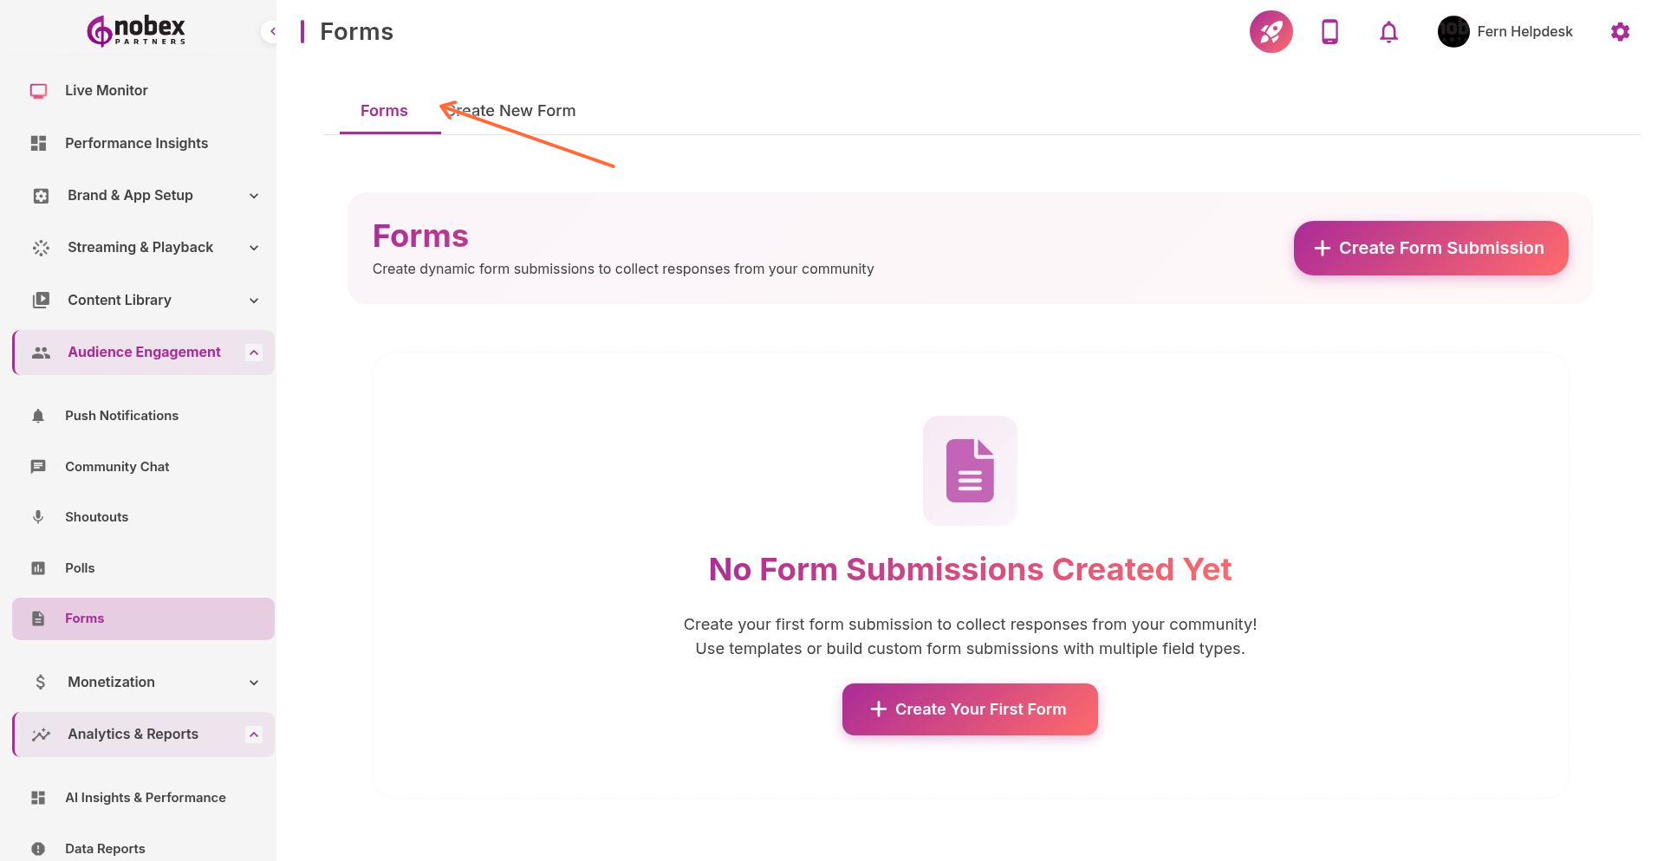Open the mobile preview phone icon
This screenshot has height=861, width=1664.
(x=1329, y=31)
